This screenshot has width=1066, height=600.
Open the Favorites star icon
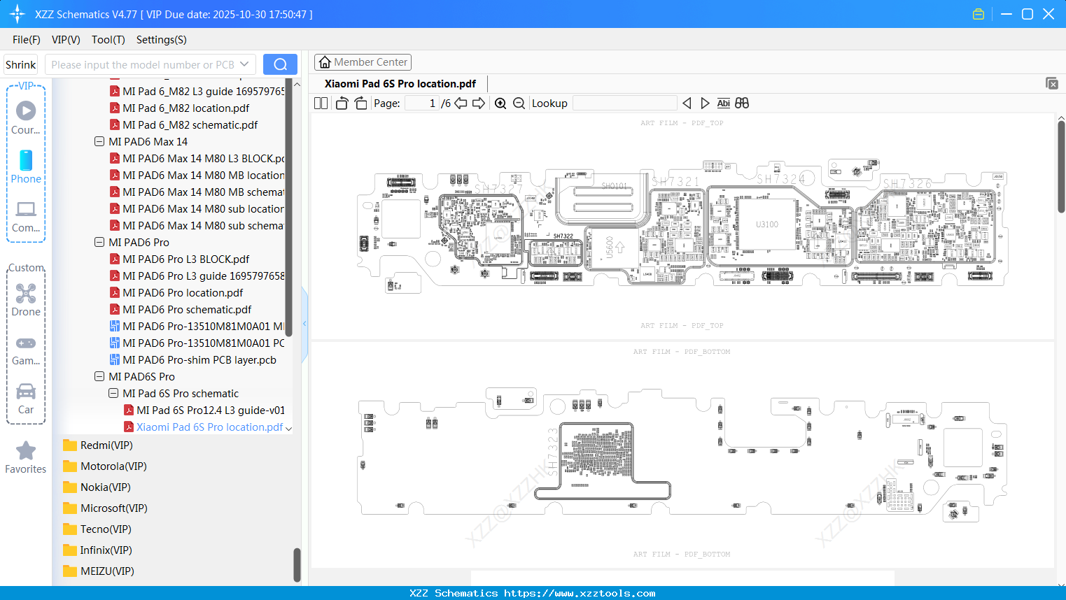pos(26,457)
